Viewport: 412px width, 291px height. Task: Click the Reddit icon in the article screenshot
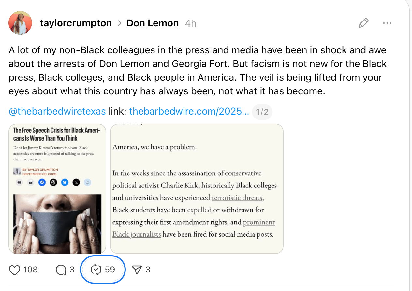tap(87, 182)
